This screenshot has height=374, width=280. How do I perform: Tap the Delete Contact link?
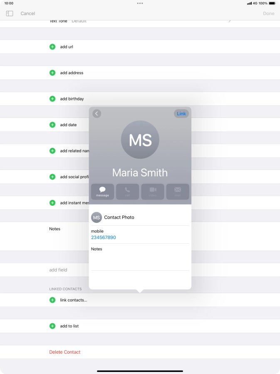(65, 352)
